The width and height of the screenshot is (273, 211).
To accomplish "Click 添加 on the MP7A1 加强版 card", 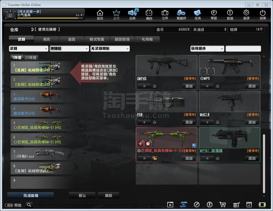I will pyautogui.click(x=252, y=158).
